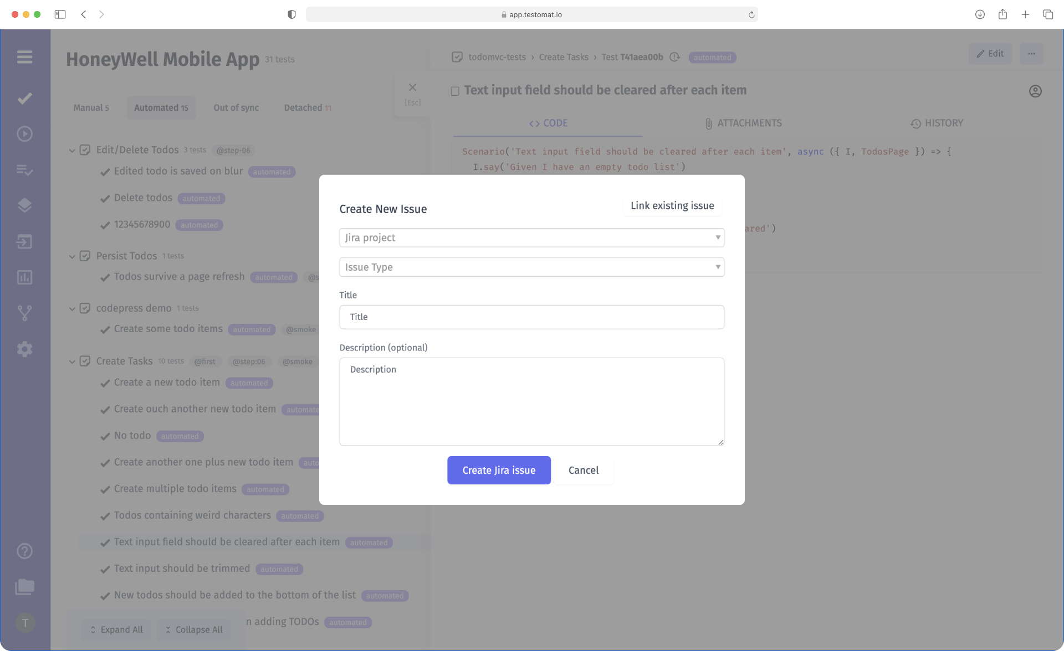Open the Settings gear in the sidebar

coord(25,349)
